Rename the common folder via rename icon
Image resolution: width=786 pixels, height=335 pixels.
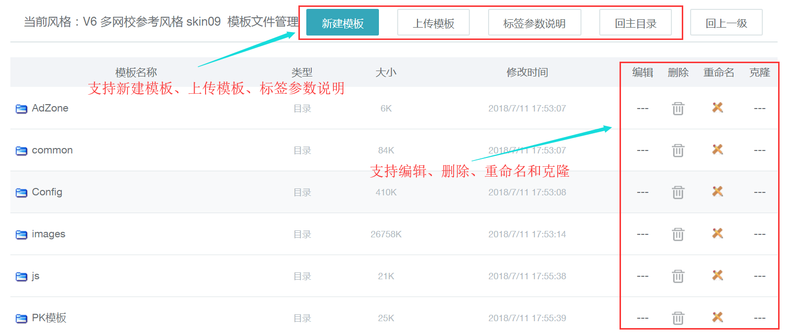pyautogui.click(x=718, y=149)
